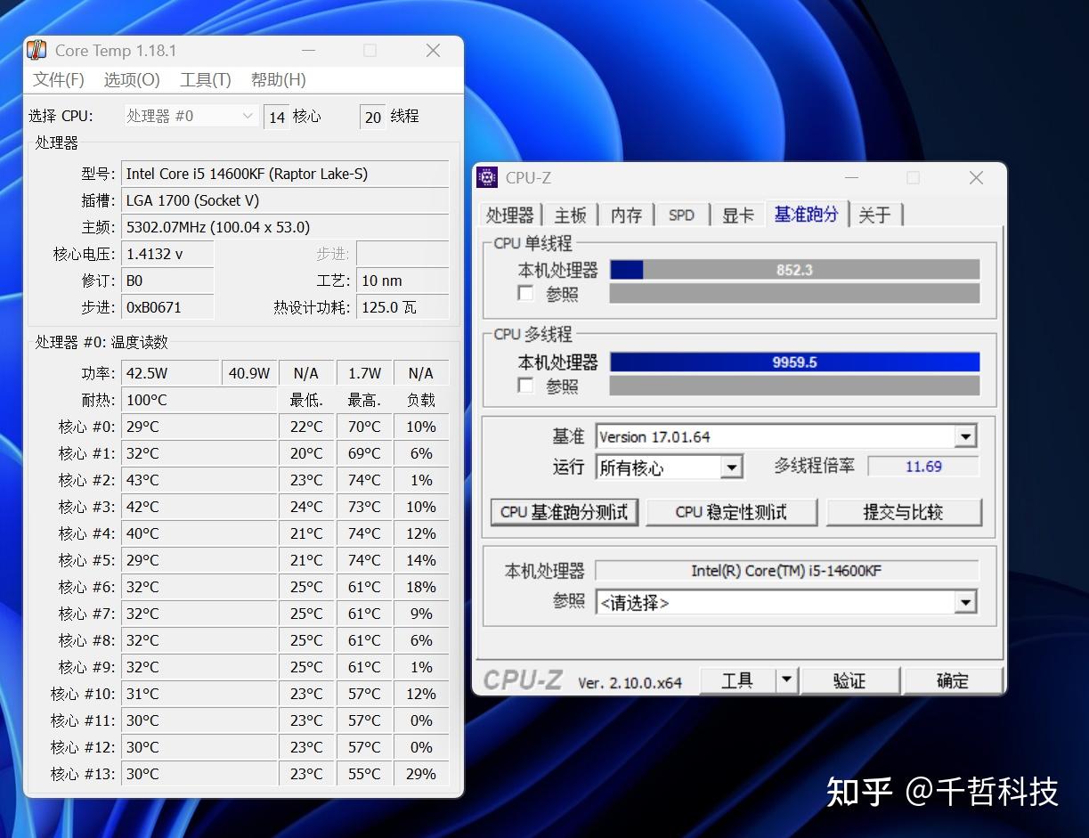The width and height of the screenshot is (1089, 838).
Task: Click the 型号 field Intel Core i5 14600KF
Action: pos(285,174)
